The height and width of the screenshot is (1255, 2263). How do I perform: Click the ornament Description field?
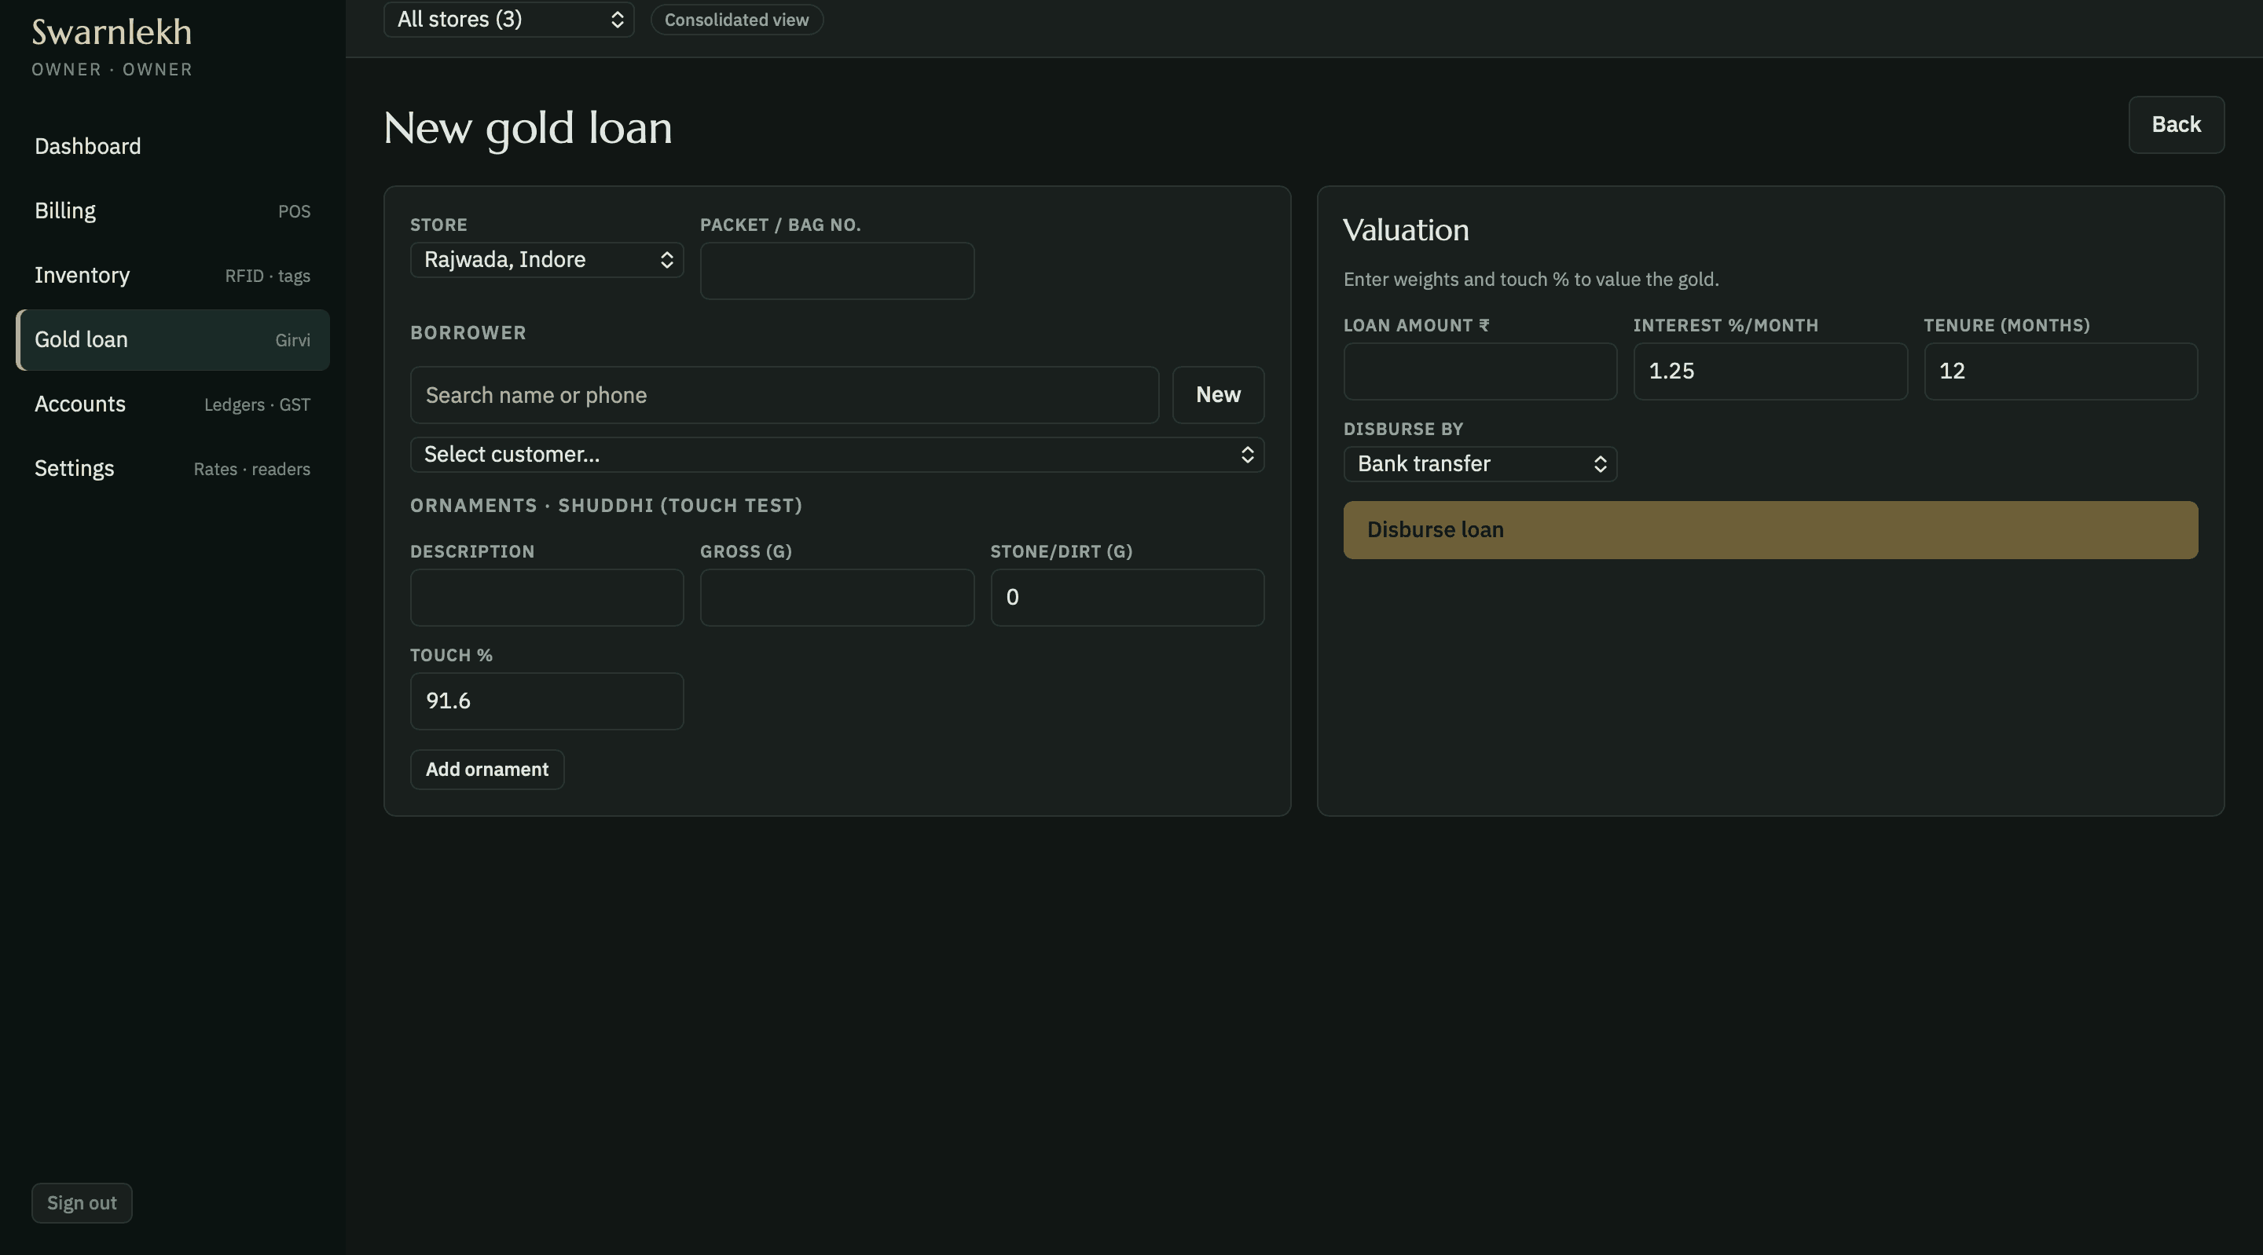click(x=546, y=598)
